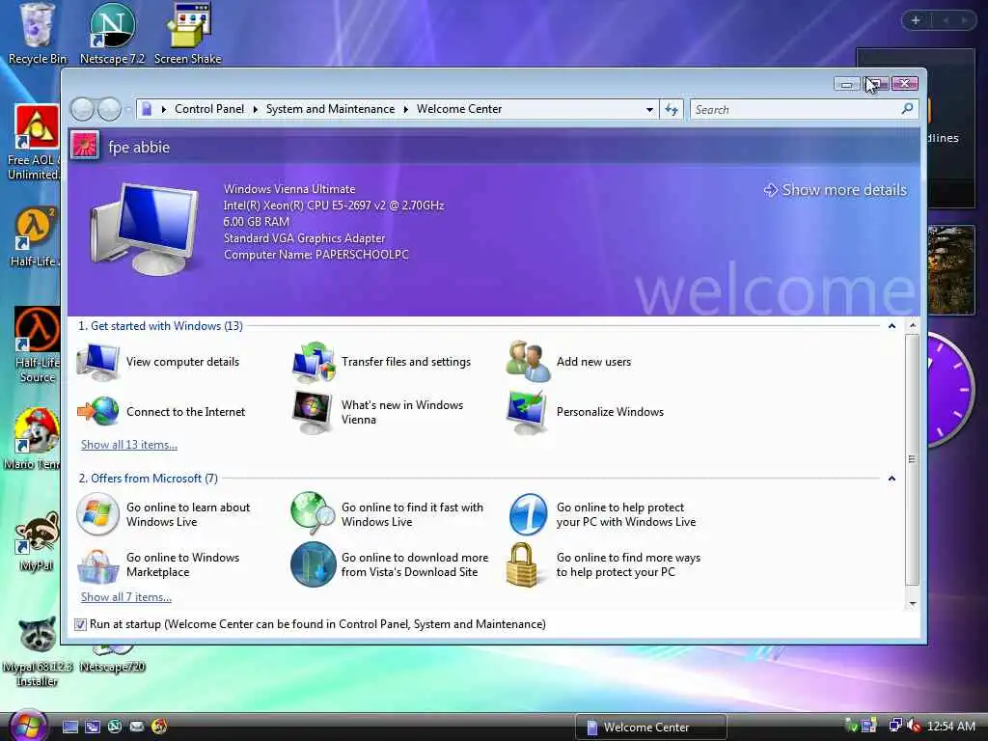
Task: Click Show Desktop quick launch icon
Action: pyautogui.click(x=69, y=727)
